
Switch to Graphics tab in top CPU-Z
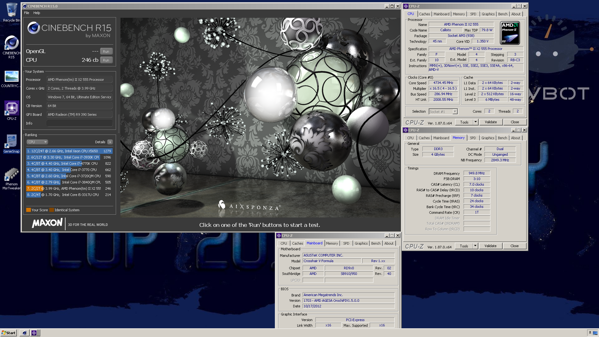[x=488, y=14]
